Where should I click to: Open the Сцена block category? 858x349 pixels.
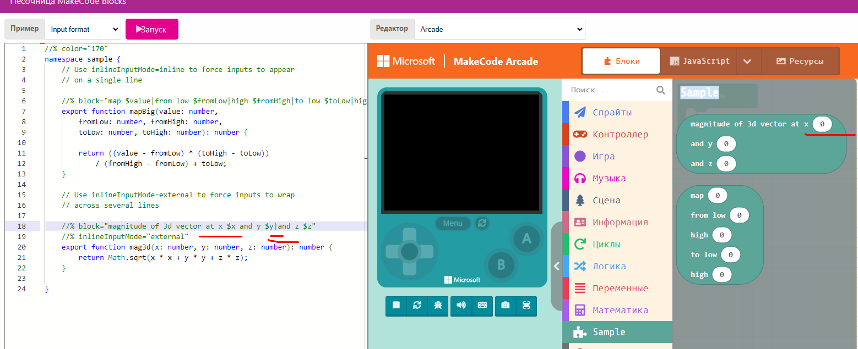[x=617, y=200]
